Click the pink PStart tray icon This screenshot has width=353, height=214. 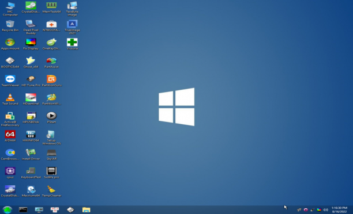tap(306, 210)
